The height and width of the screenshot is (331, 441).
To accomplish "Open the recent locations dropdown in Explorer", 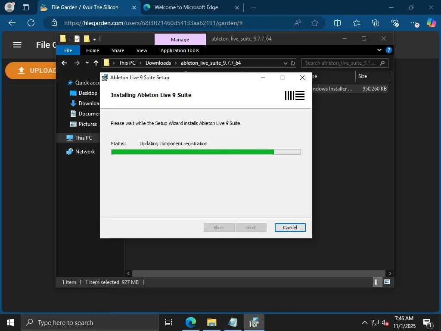I will [x=87, y=63].
